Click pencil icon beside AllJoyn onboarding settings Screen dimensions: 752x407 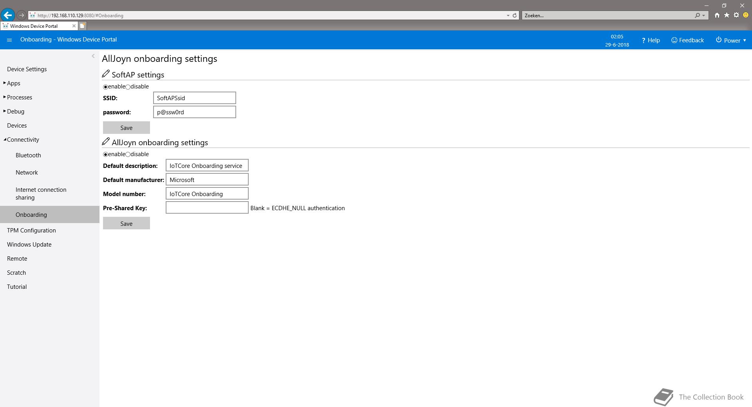[106, 141]
